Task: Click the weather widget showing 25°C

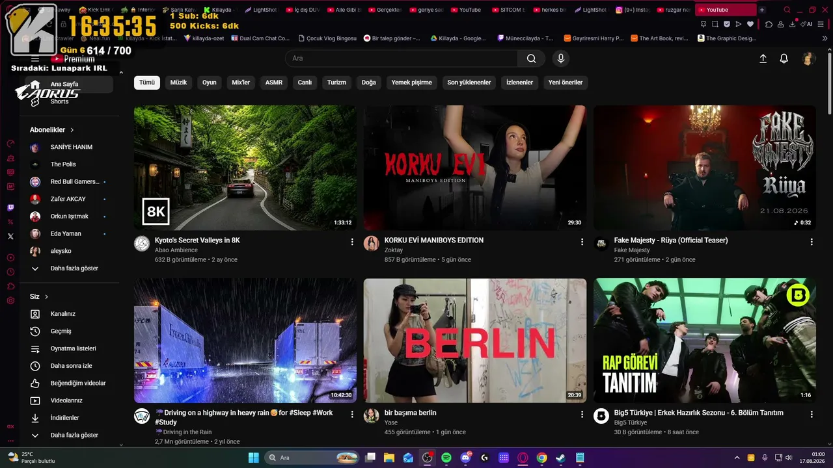Action: click(31, 458)
